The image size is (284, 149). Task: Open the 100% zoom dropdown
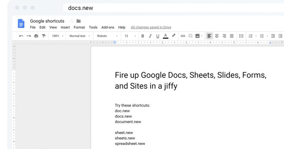click(x=57, y=36)
